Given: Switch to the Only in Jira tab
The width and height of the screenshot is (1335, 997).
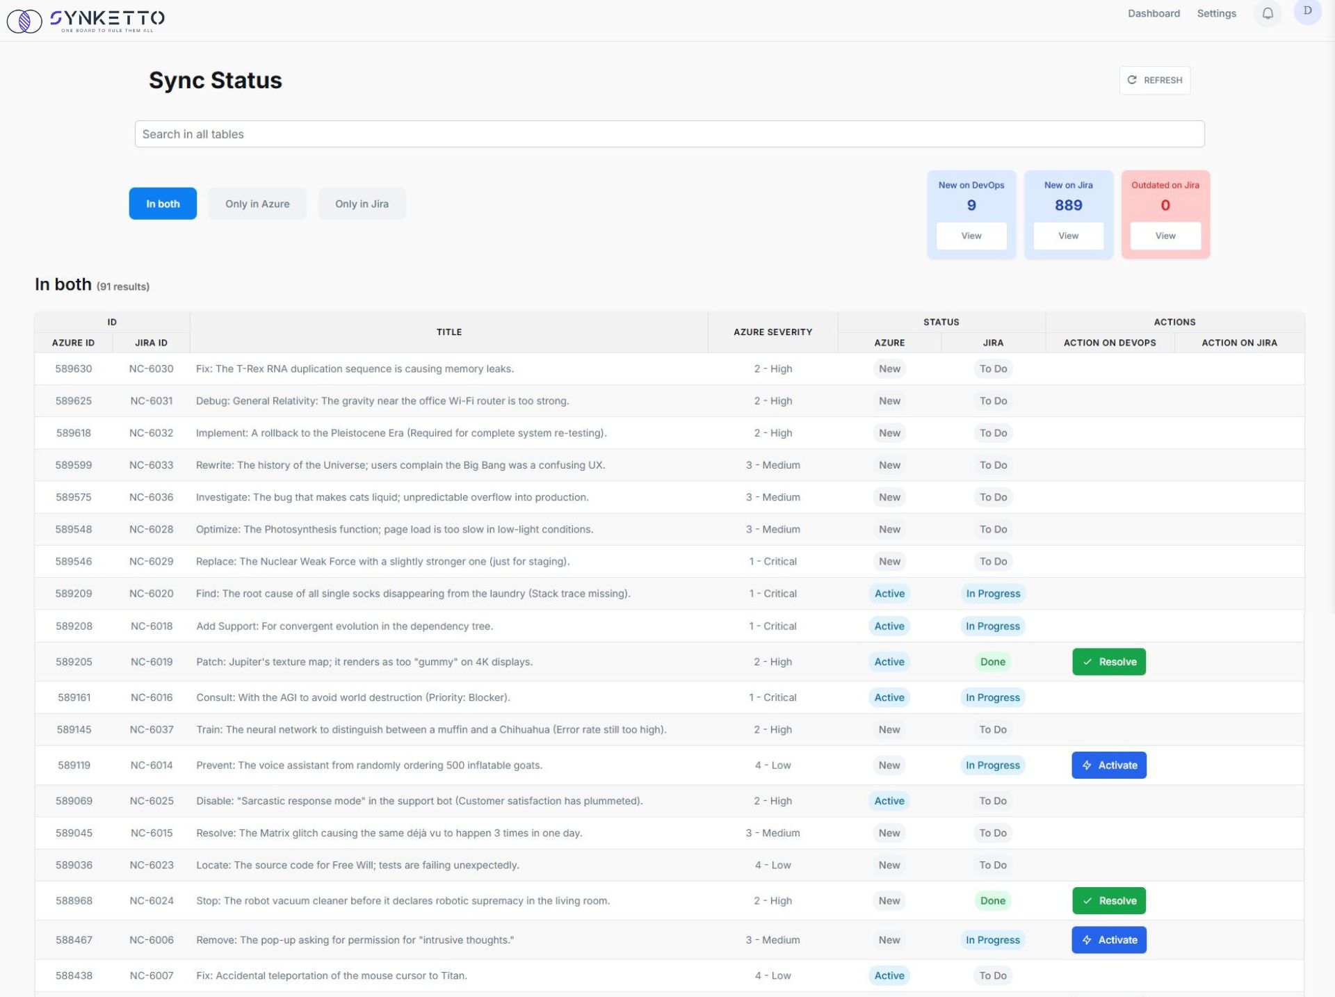Looking at the screenshot, I should [362, 204].
